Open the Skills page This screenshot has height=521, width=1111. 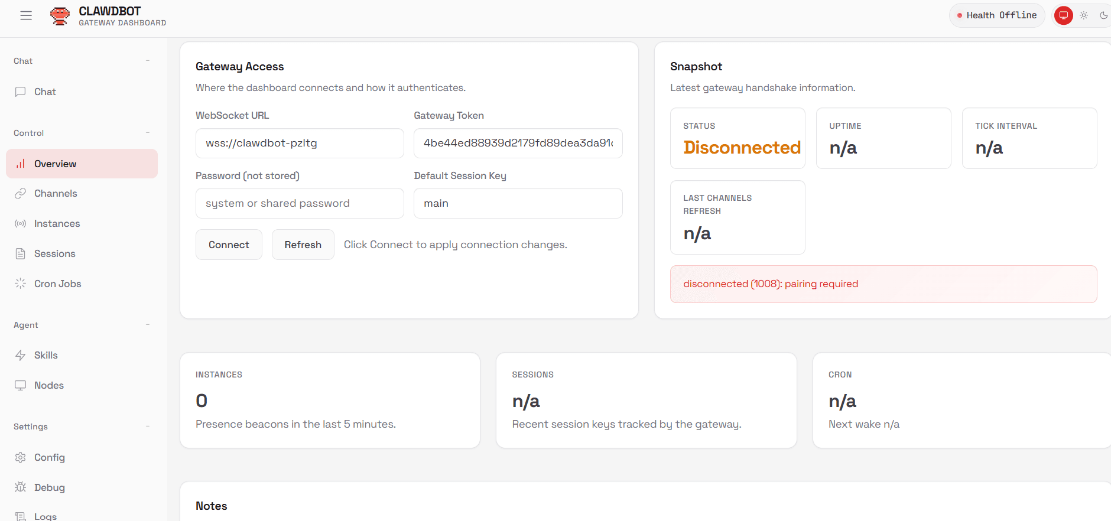click(82, 355)
